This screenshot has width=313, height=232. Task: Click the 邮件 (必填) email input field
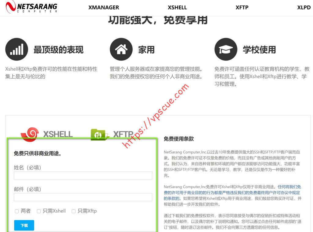83,197
